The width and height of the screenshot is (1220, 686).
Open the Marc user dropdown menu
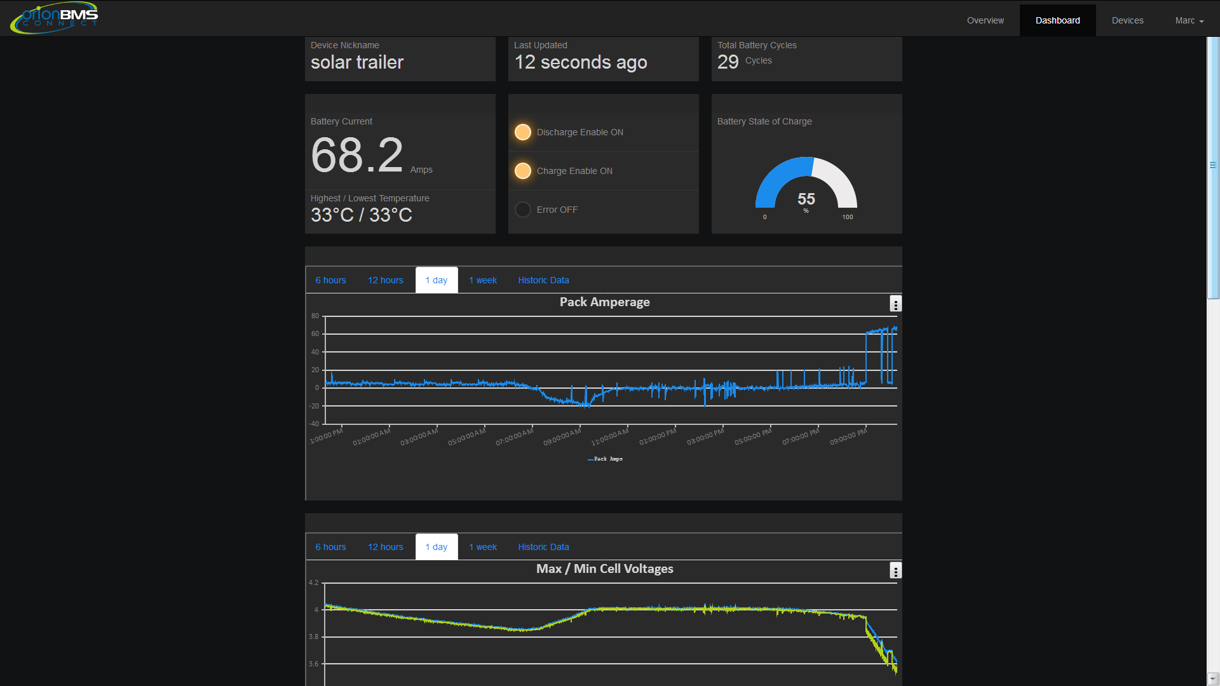[x=1189, y=20]
